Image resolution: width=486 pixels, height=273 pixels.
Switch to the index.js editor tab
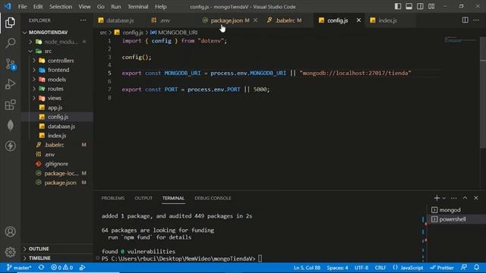pos(387,20)
